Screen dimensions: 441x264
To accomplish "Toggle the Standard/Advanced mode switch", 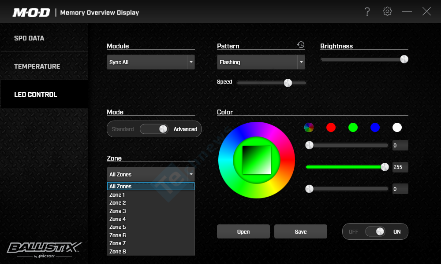I will 154,129.
